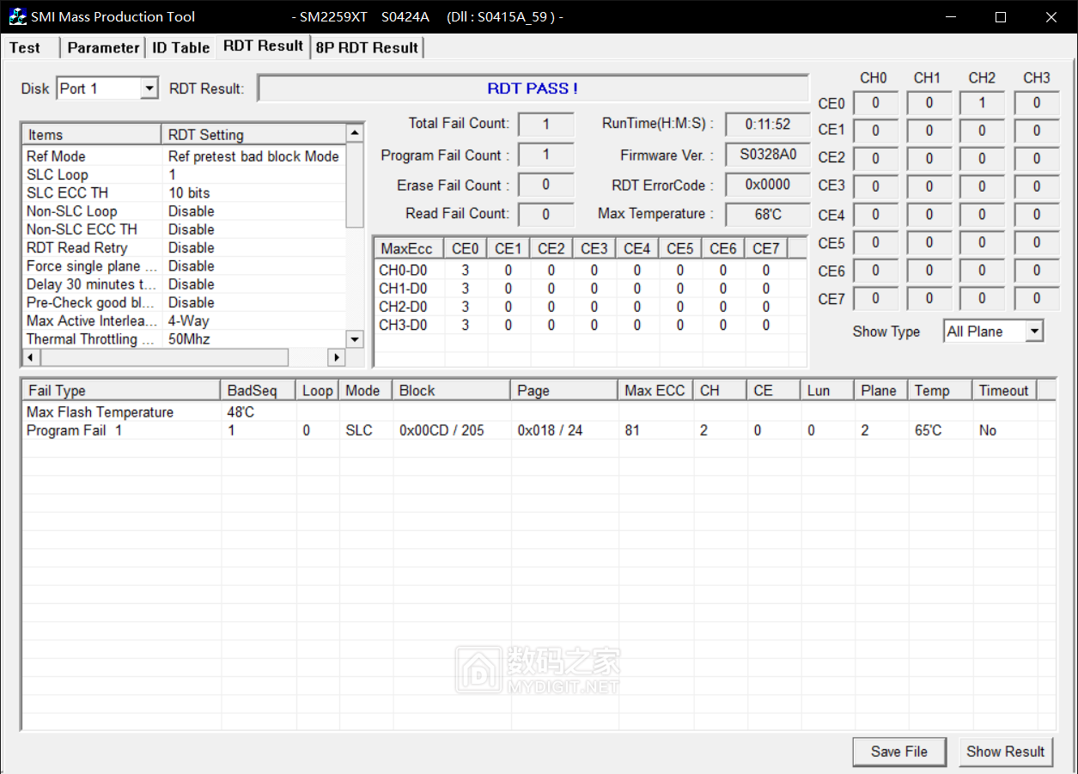Select the CH2-D0 row in MaxEcc table

tap(590, 307)
